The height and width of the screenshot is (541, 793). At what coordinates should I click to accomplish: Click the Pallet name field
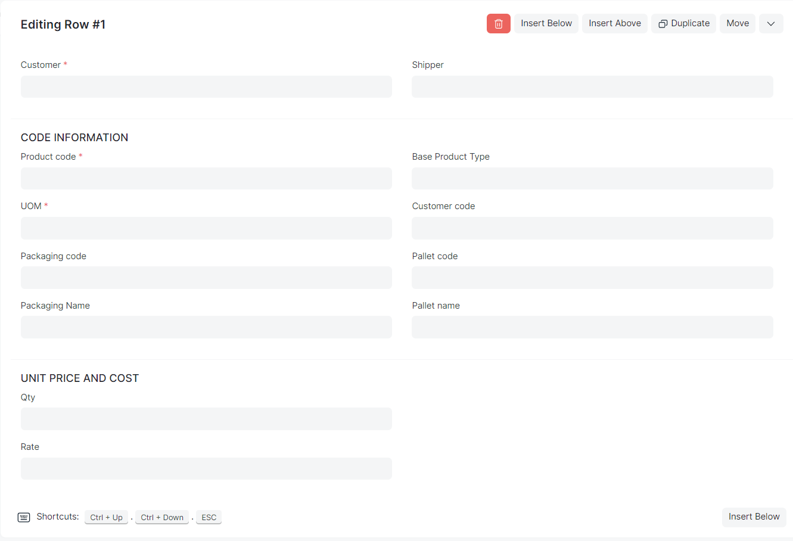[x=592, y=327]
